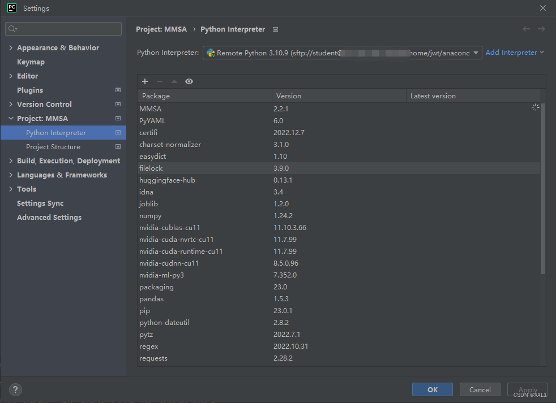Click project-level icon beside Project Structure

(x=118, y=146)
